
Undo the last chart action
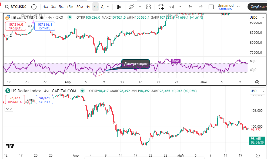pyautogui.click(x=190, y=7)
